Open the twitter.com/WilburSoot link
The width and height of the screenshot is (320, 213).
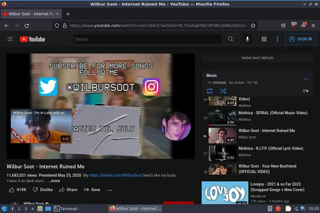pyautogui.click(x=116, y=175)
